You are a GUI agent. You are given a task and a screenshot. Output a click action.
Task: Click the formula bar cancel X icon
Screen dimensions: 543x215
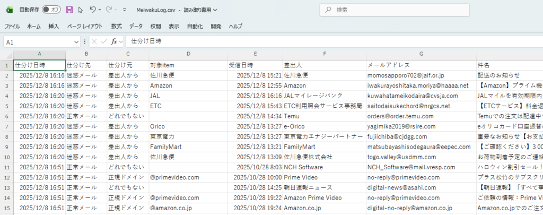coord(94,41)
